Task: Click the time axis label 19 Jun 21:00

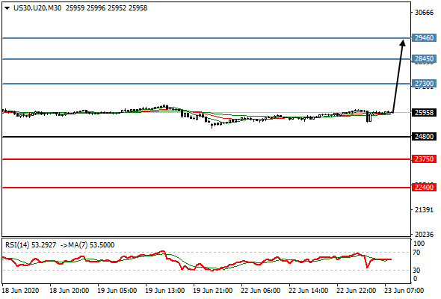Action: tap(212, 291)
